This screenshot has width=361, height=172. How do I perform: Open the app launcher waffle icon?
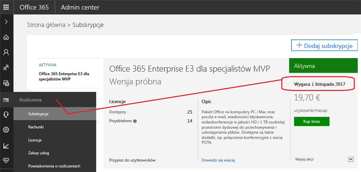pos(6,7)
